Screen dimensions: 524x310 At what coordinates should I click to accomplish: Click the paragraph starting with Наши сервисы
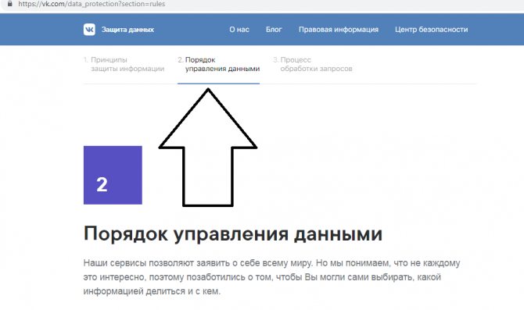tap(271, 277)
